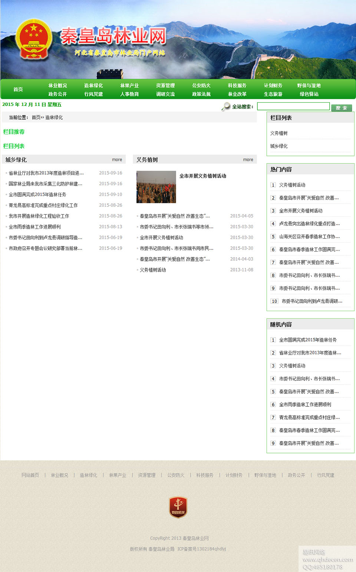The width and height of the screenshot is (356, 572).
Task: Open hot item 3 全市开展义务植树活动
Action: coord(301,211)
